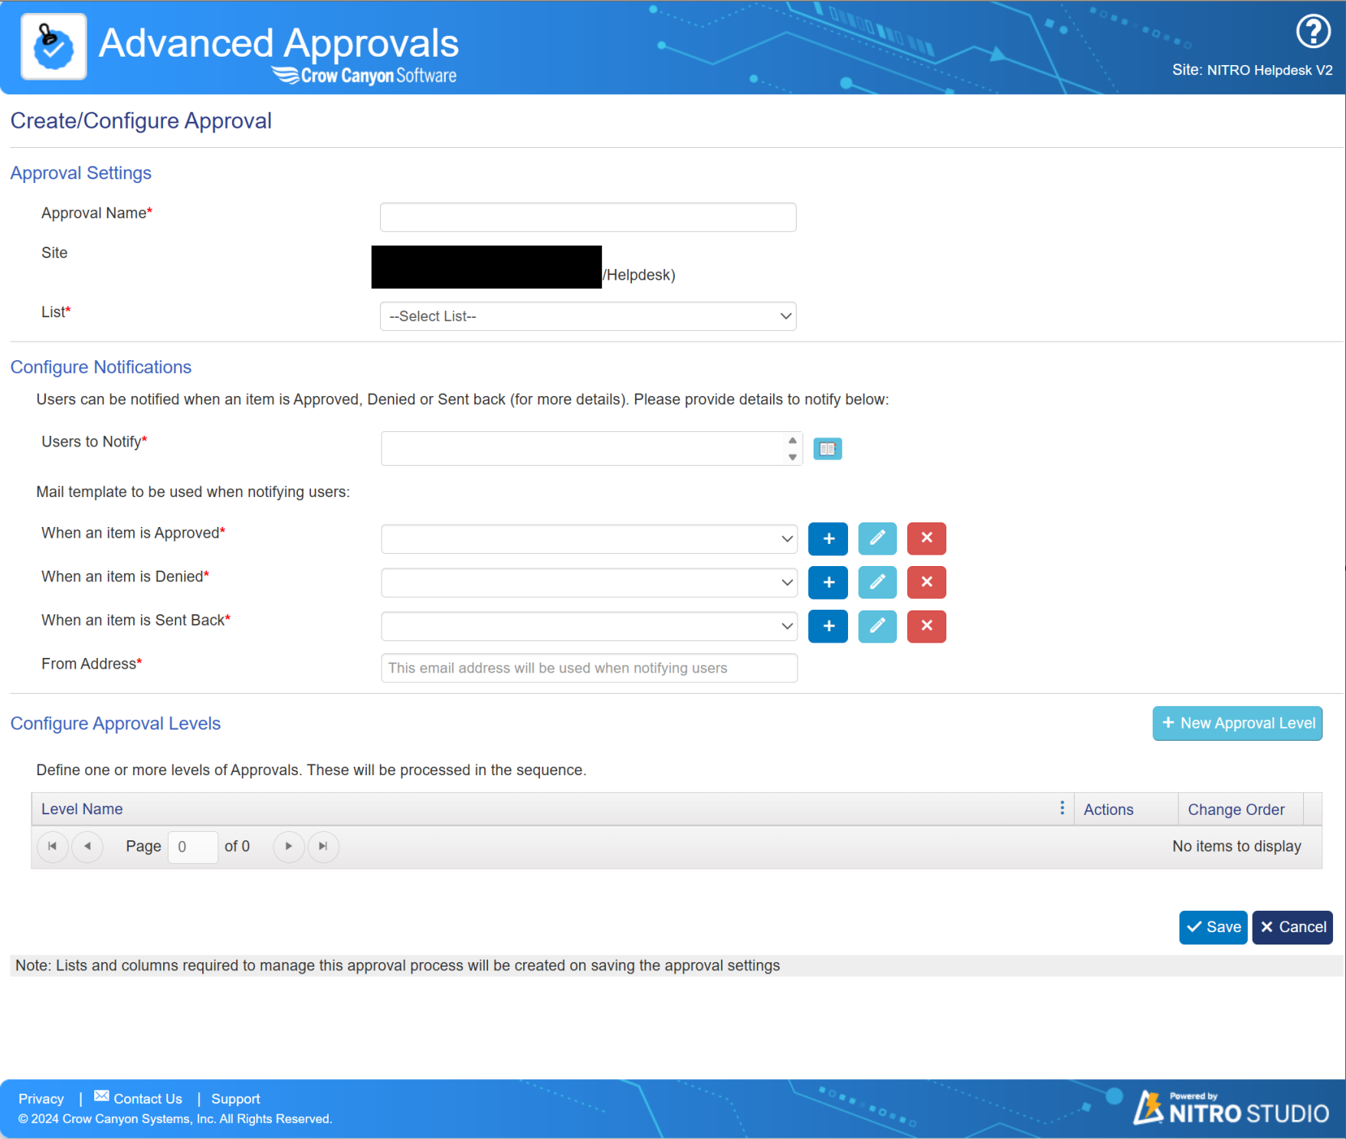Image resolution: width=1346 pixels, height=1139 pixels.
Task: Delete the Sent Back mail template
Action: [x=926, y=626]
